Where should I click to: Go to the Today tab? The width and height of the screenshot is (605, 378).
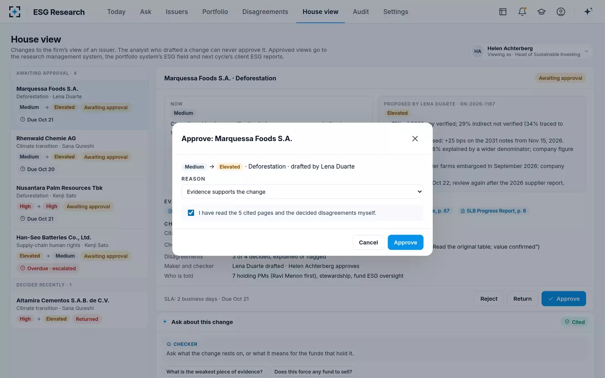[116, 12]
